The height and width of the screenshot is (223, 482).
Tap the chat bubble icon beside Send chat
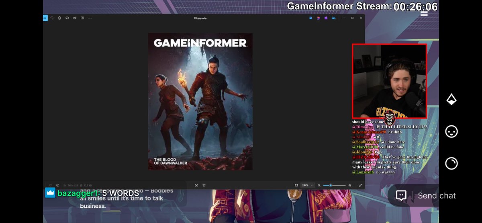pyautogui.click(x=401, y=196)
